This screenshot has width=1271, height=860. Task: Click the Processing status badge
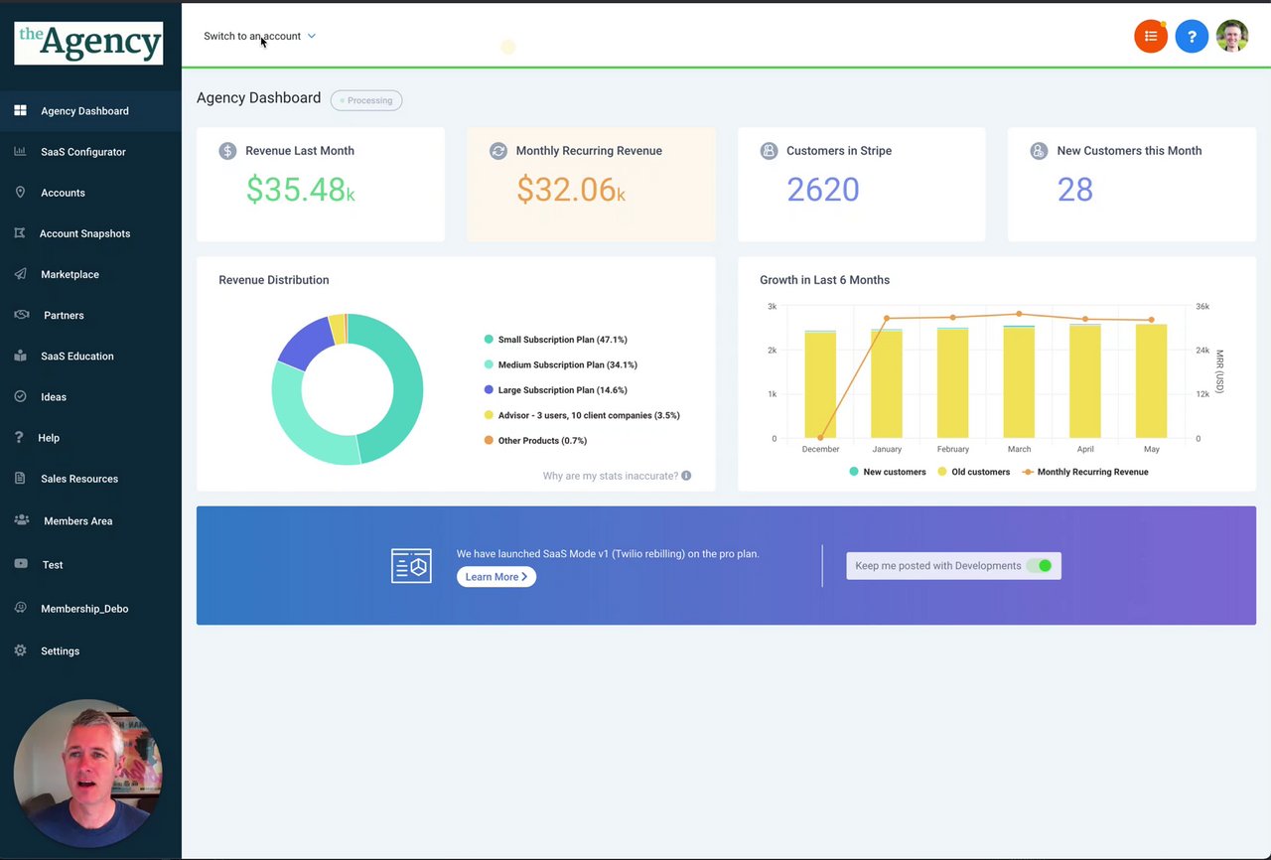click(366, 100)
